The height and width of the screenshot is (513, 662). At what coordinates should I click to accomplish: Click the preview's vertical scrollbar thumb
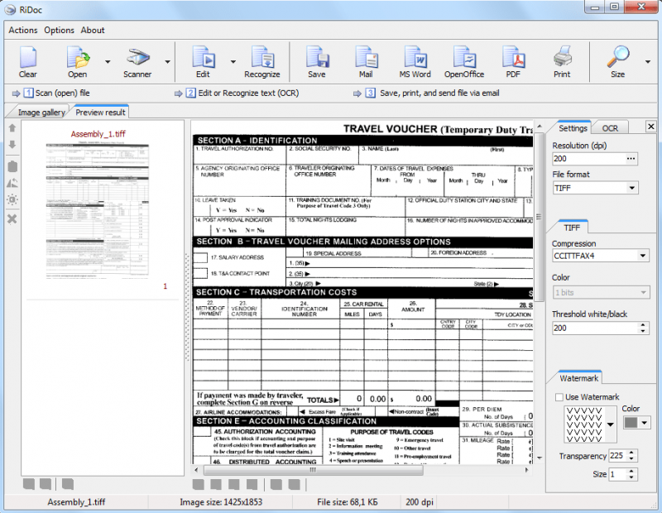539,217
